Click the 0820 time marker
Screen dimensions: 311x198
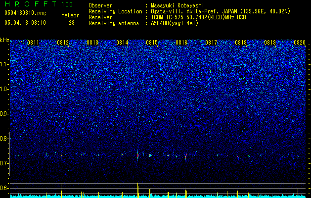point(300,42)
